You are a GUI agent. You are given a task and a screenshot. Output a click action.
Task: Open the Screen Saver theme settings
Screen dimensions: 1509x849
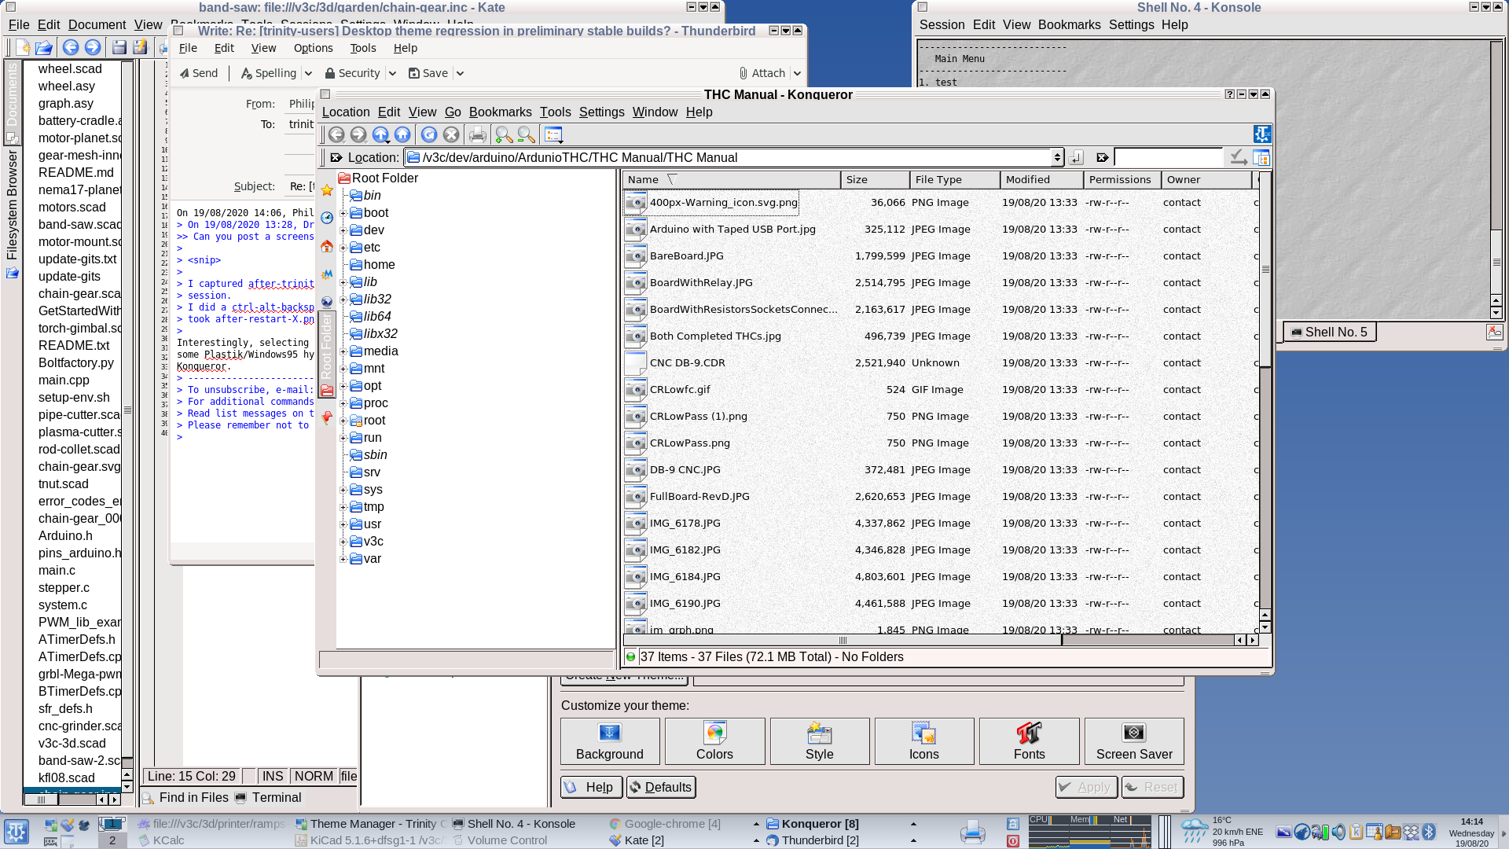click(x=1134, y=741)
